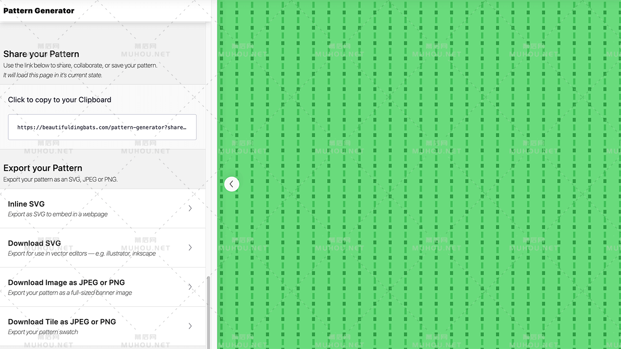Click the arrow next to Download Image as JPEG or PNG
The height and width of the screenshot is (349, 621).
pyautogui.click(x=190, y=287)
